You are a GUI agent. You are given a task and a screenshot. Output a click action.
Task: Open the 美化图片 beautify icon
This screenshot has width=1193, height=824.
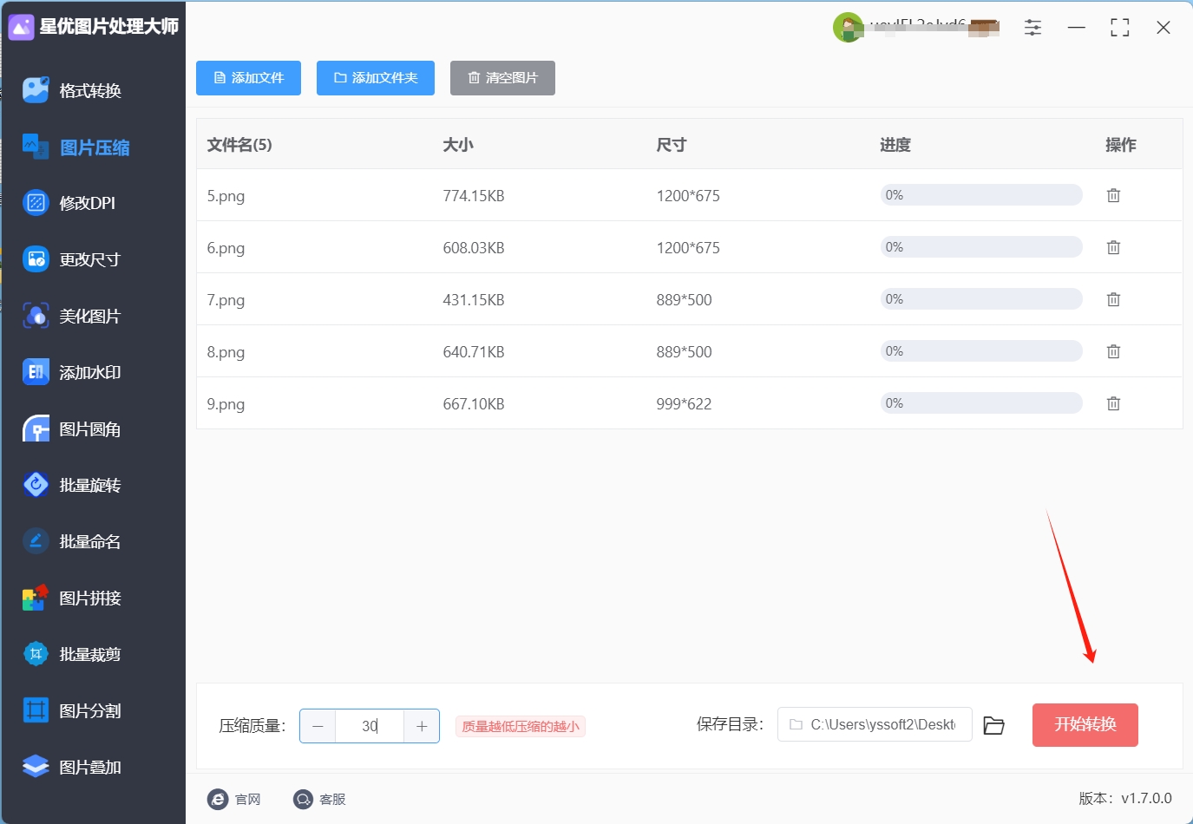(x=36, y=316)
